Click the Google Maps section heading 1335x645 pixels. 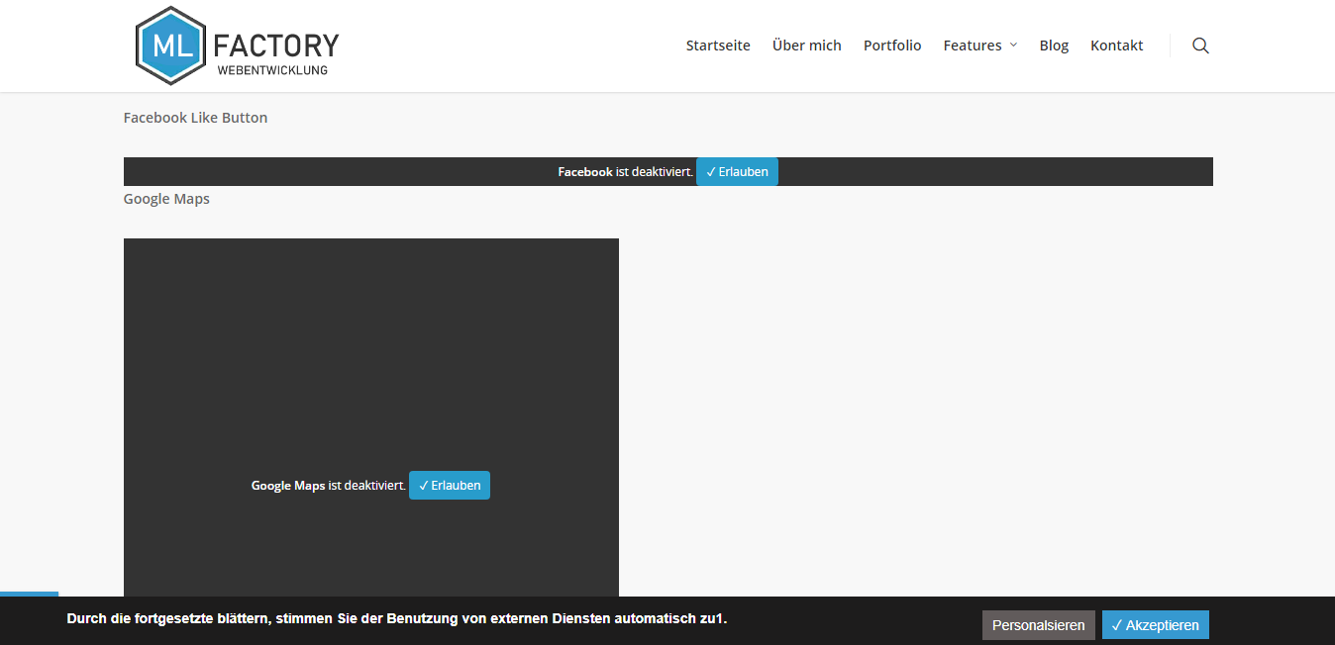166,199
